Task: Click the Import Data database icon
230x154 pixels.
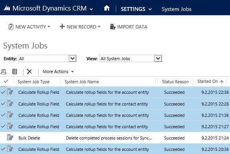Action: coord(113,27)
